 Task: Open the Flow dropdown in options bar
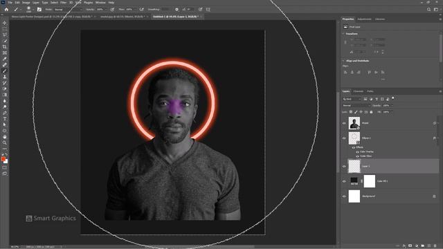pyautogui.click(x=135, y=9)
